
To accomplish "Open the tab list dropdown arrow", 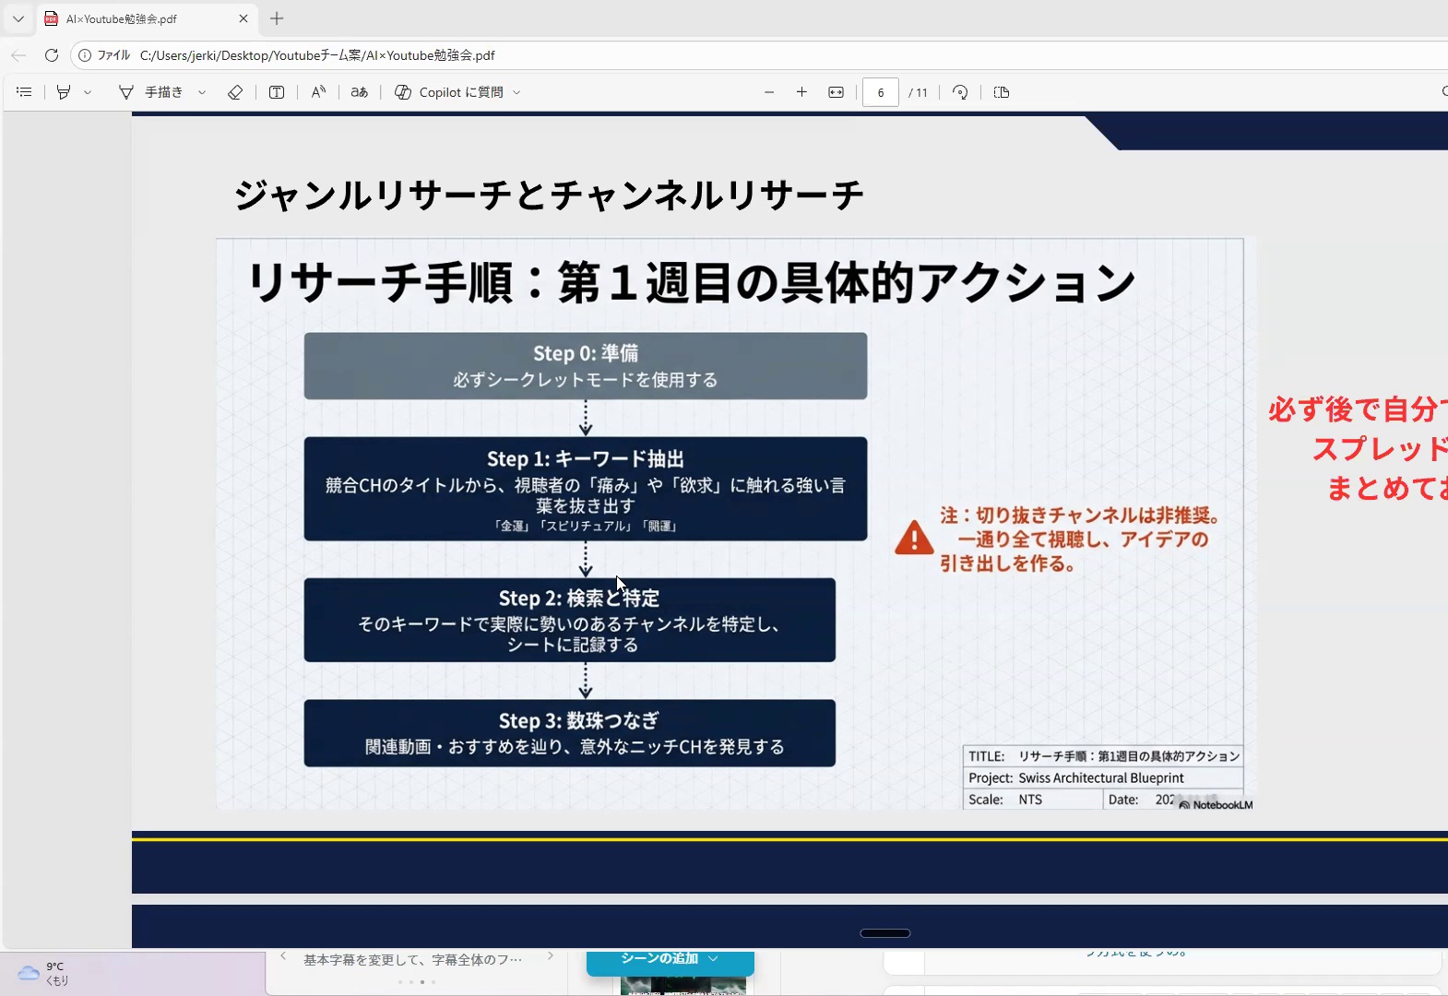I will pyautogui.click(x=18, y=18).
